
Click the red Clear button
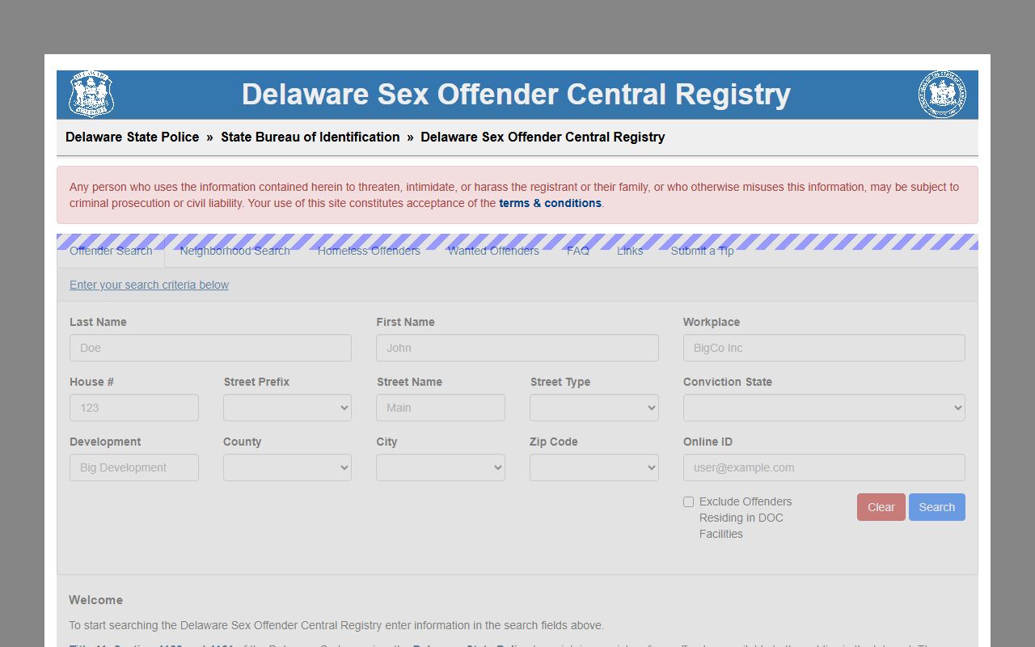pyautogui.click(x=881, y=507)
